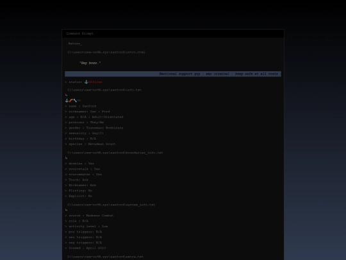This screenshot has height=260, width=346.
Task: Click the anchor icon beside status
Action: [x=86, y=82]
